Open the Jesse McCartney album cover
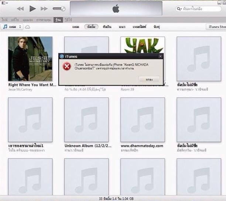The width and height of the screenshot is (226, 201). pos(30,59)
